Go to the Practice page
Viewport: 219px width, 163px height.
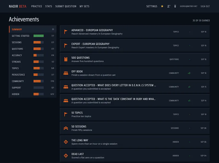(x=37, y=6)
